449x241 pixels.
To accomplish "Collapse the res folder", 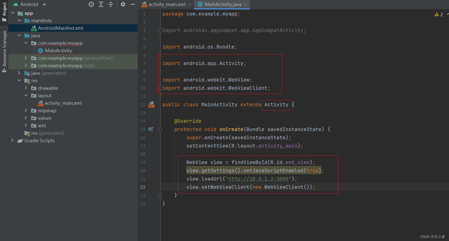I will (19, 80).
